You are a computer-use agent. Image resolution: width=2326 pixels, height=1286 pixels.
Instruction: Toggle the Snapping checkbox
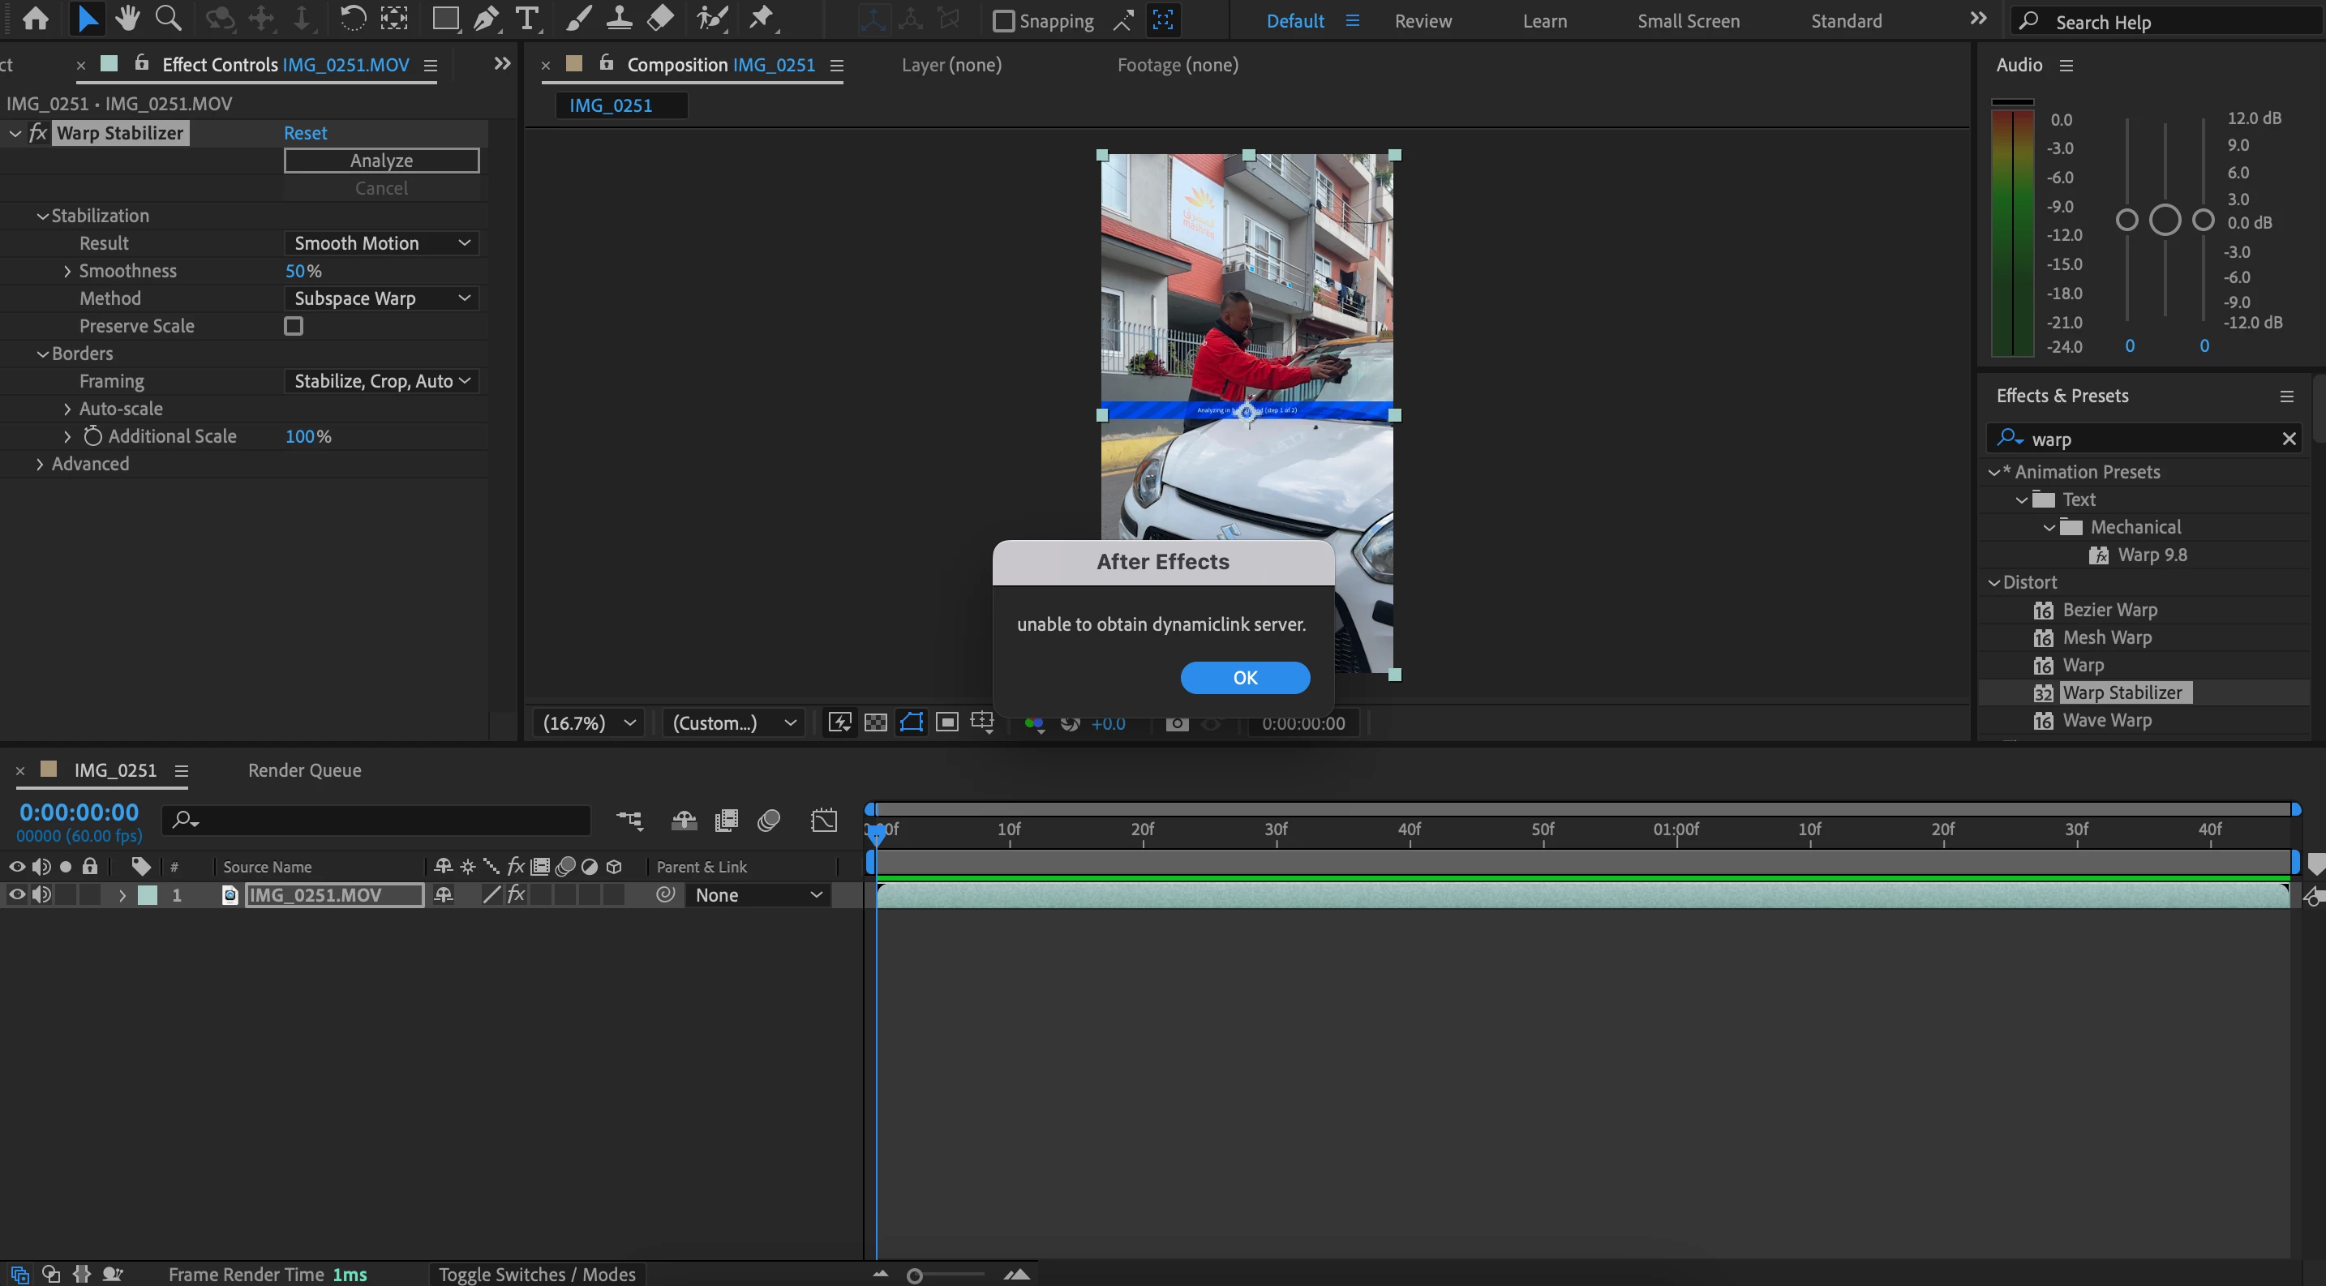[x=1003, y=21]
